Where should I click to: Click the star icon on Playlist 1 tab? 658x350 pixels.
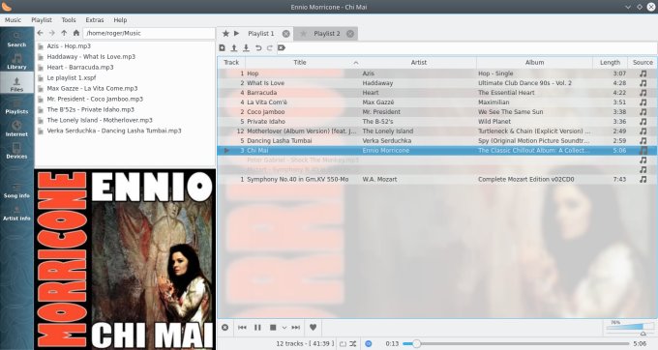click(x=225, y=33)
